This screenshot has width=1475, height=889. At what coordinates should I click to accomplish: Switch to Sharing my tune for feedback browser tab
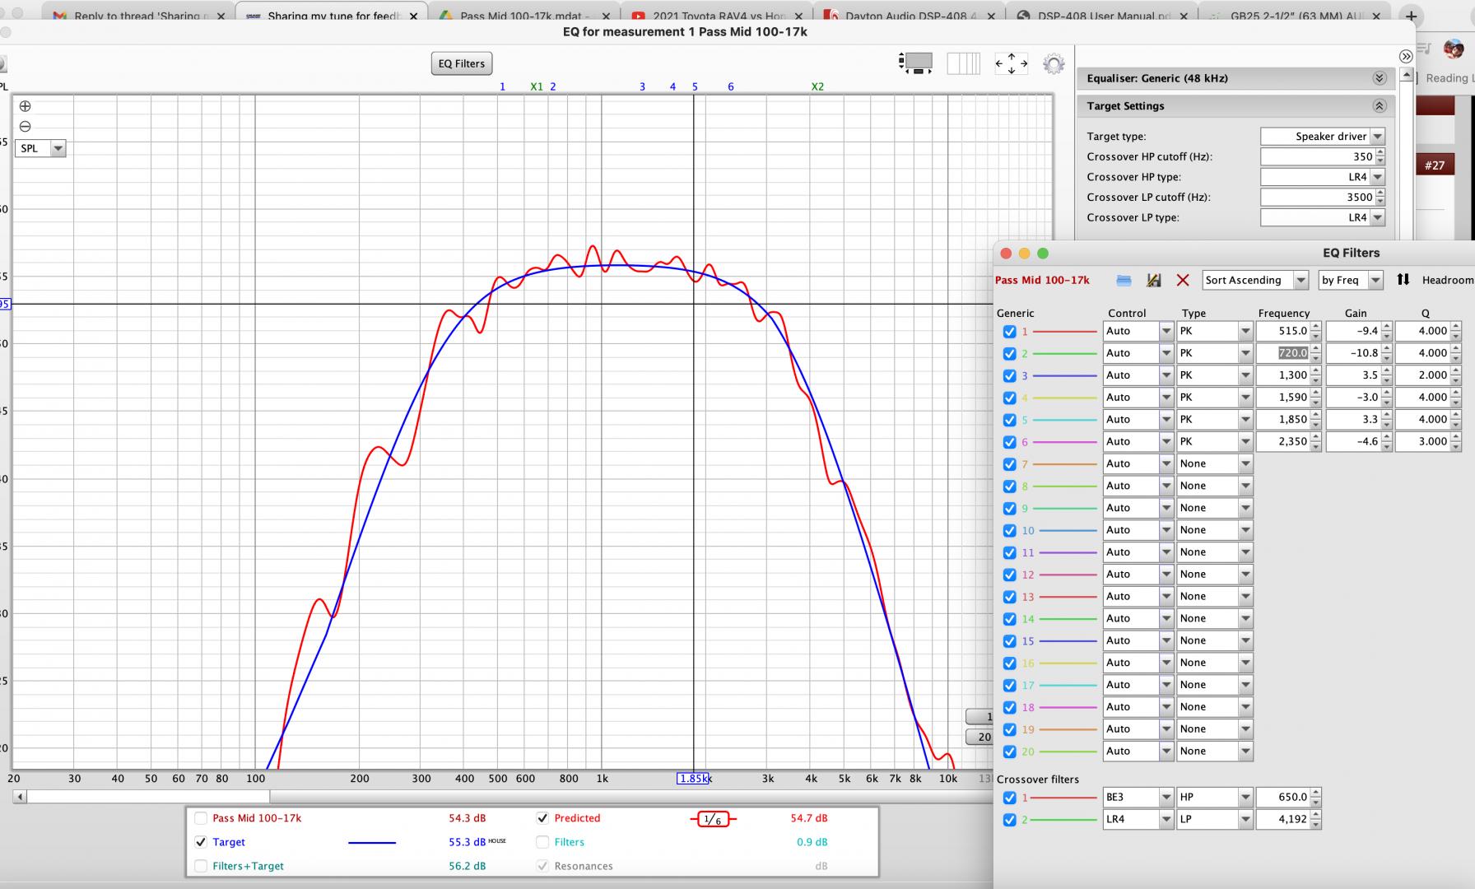tap(331, 16)
